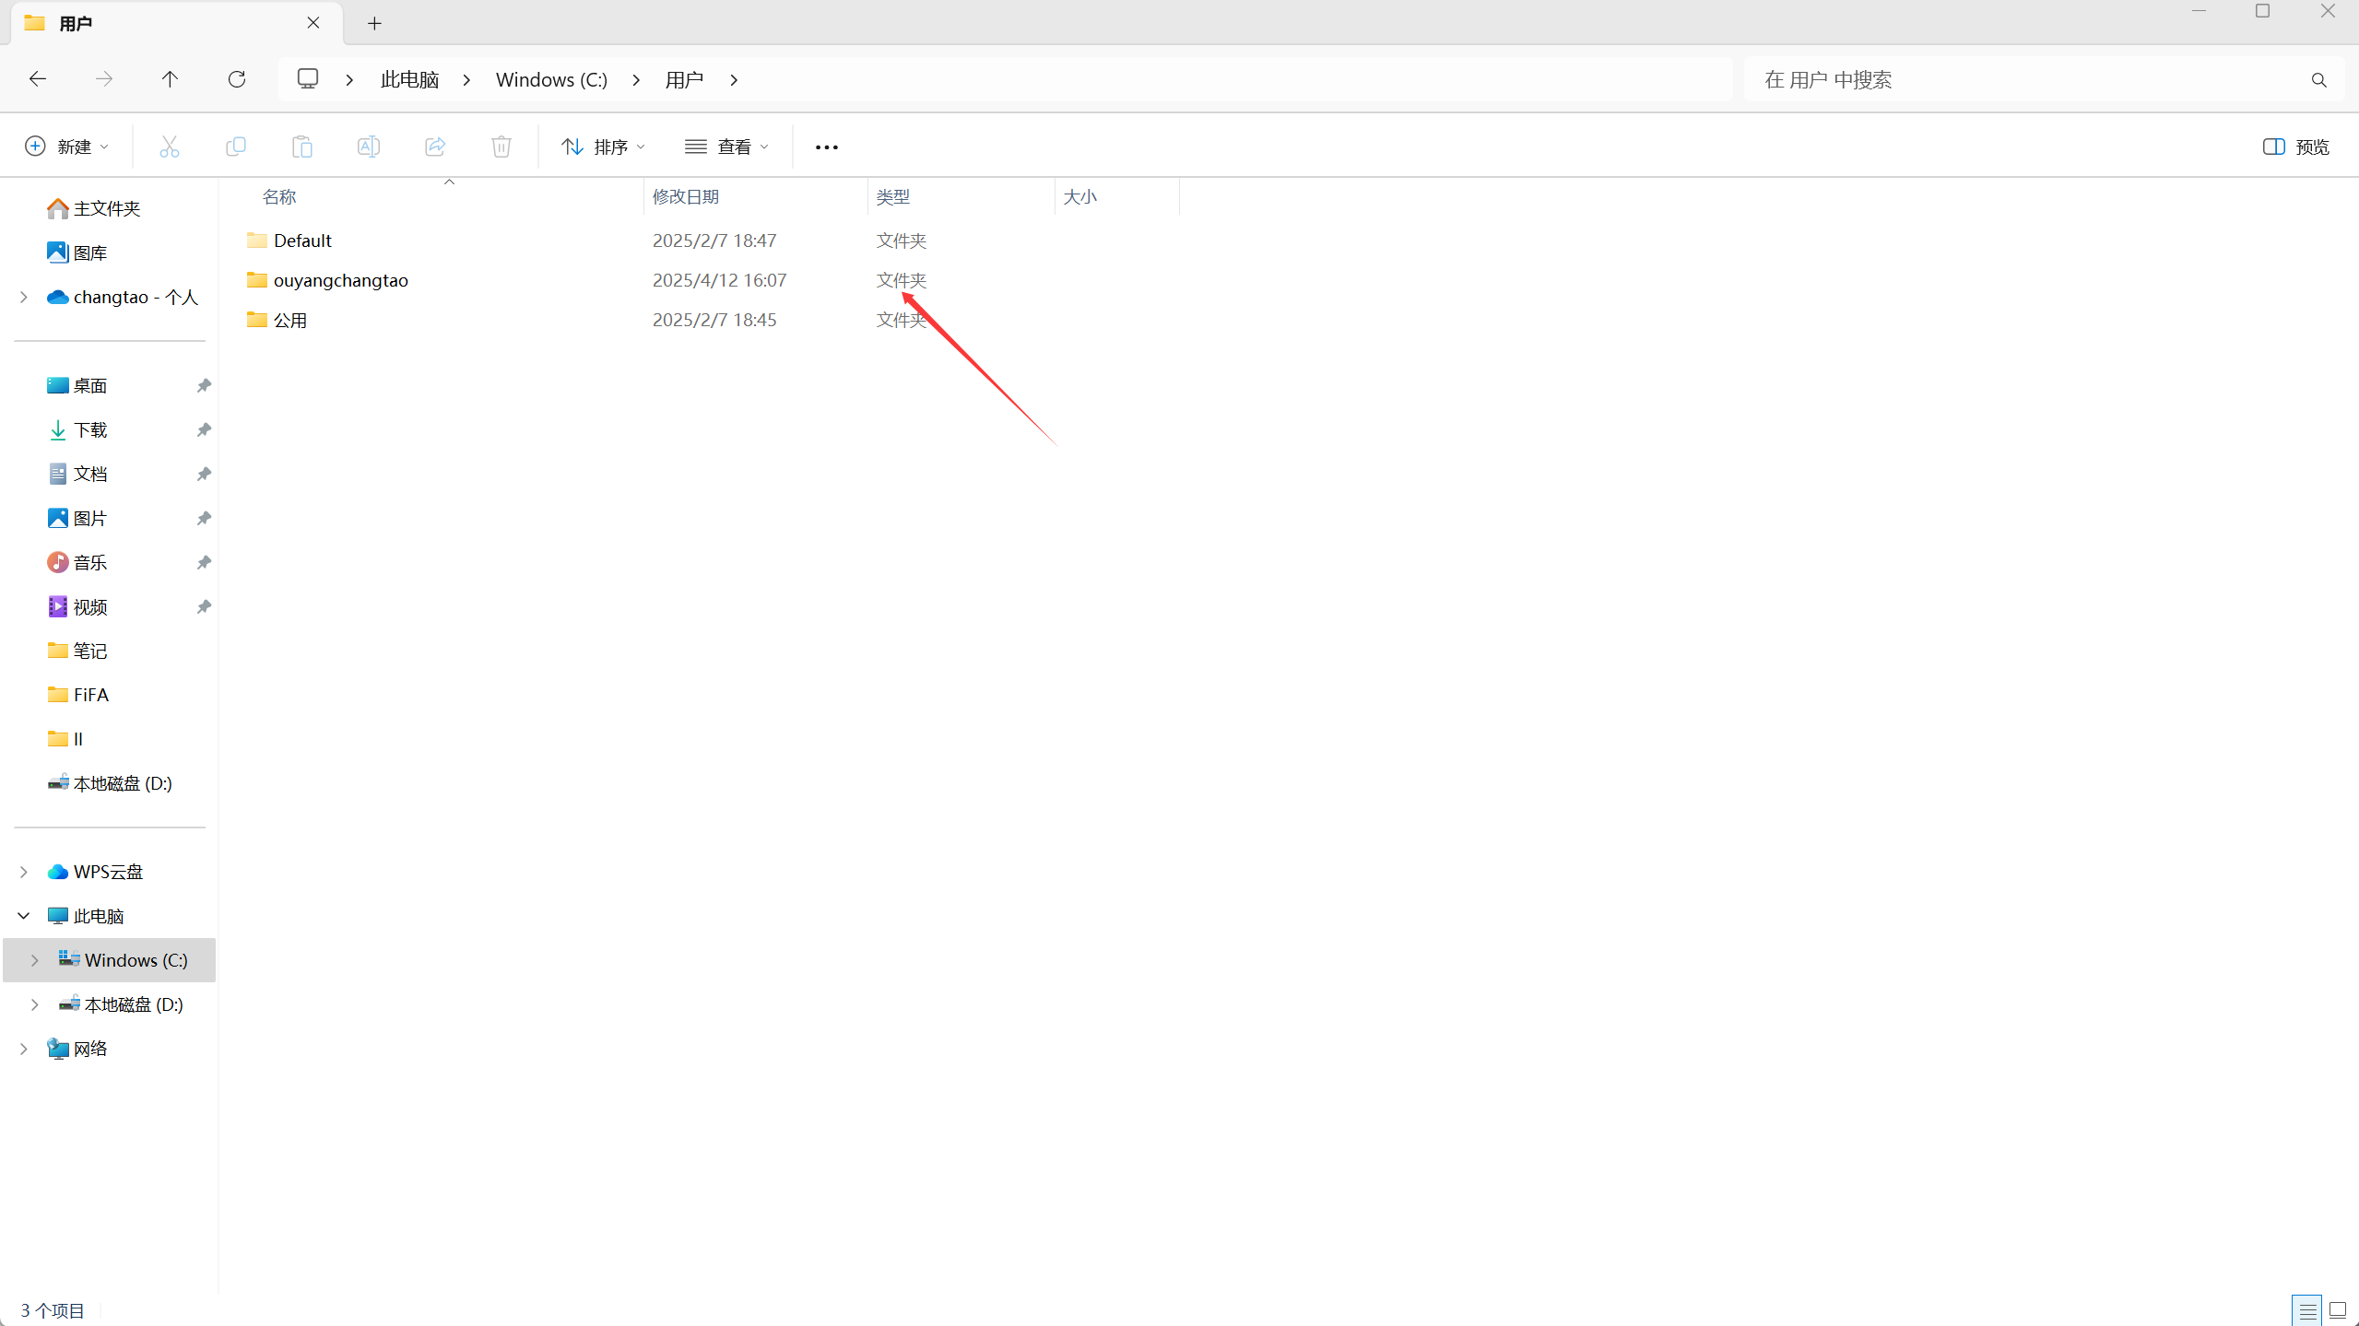Open the three-dot more options menu
The height and width of the screenshot is (1326, 2359).
point(826,147)
